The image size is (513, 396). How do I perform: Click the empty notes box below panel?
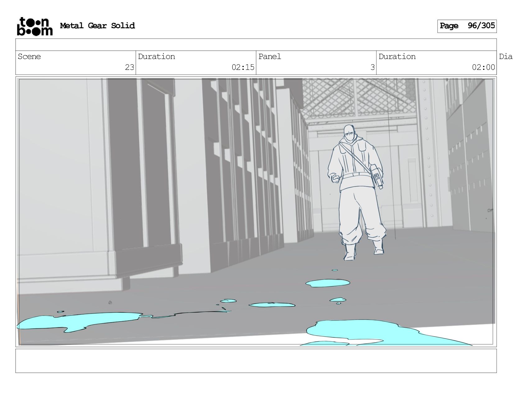[256, 361]
